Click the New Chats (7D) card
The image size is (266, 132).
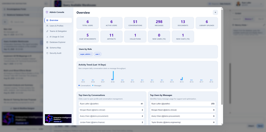pos(183,37)
